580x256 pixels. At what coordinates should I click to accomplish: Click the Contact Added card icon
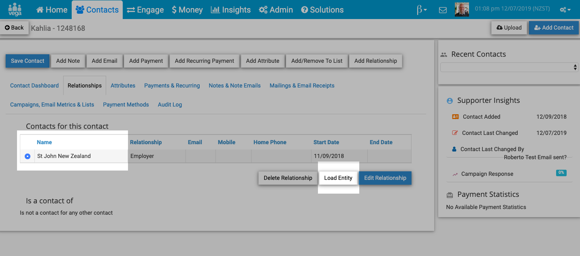[x=455, y=117]
